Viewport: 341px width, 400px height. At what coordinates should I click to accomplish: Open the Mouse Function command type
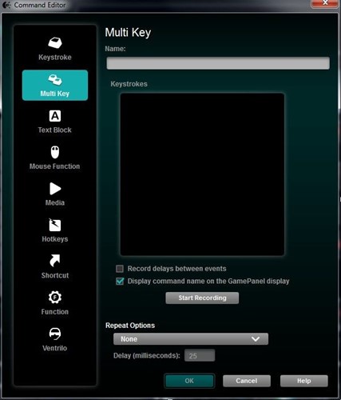(x=55, y=158)
